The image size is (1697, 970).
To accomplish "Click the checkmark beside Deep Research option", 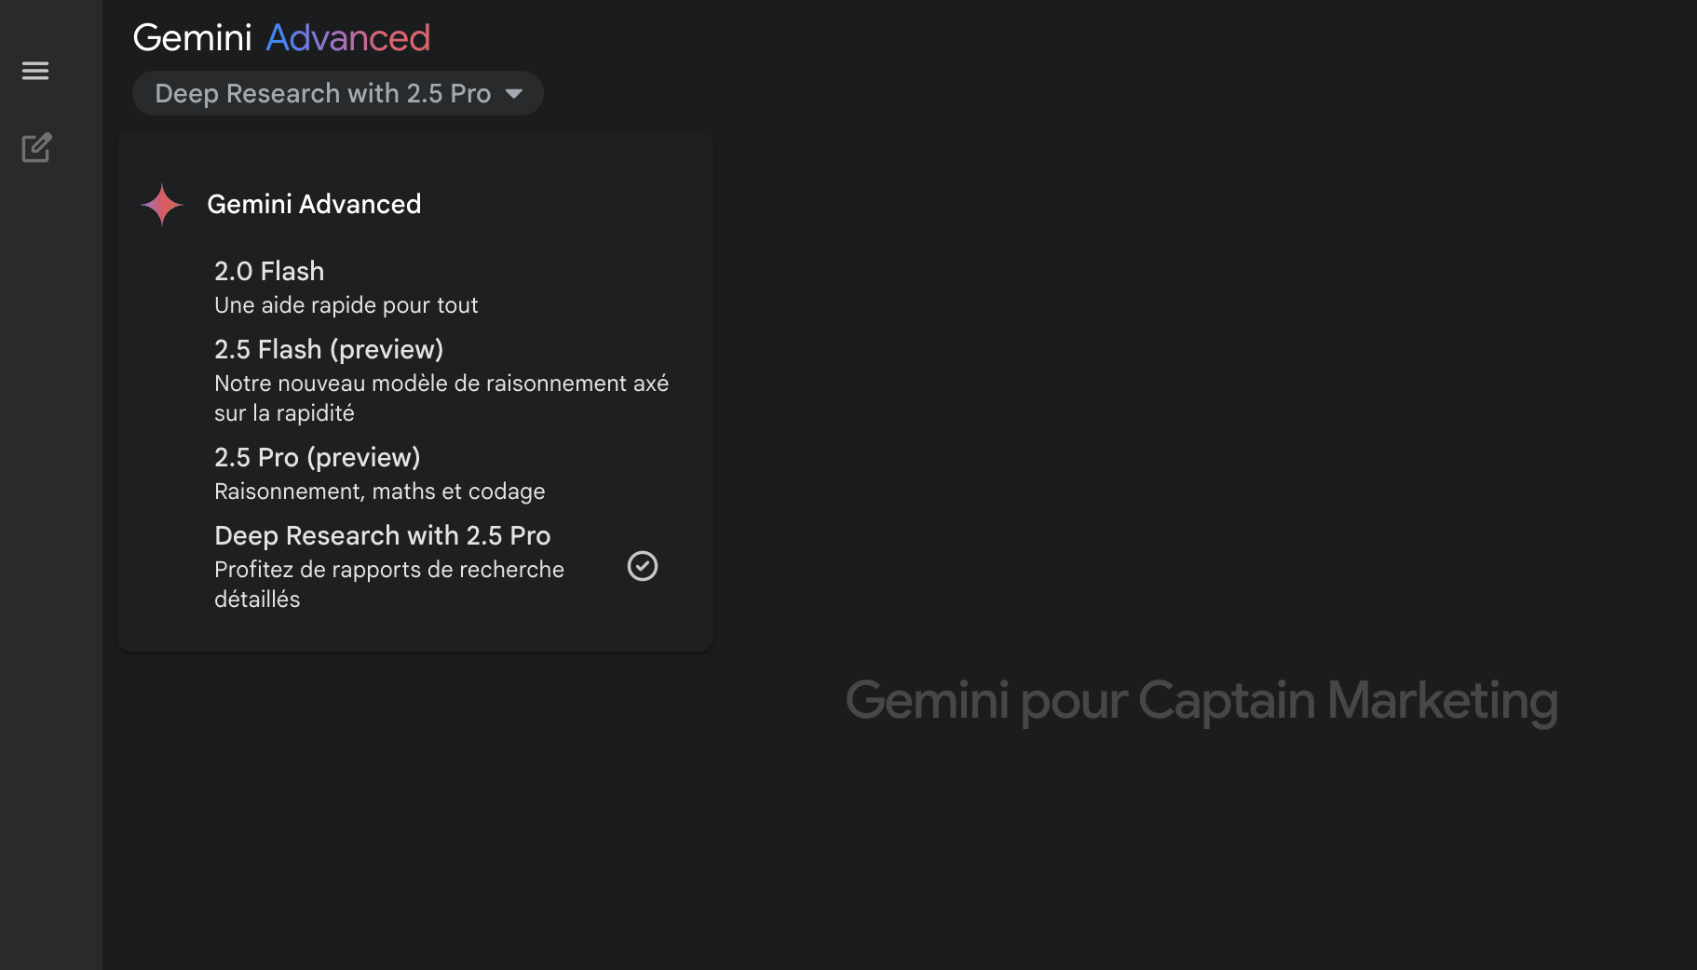I will [643, 566].
